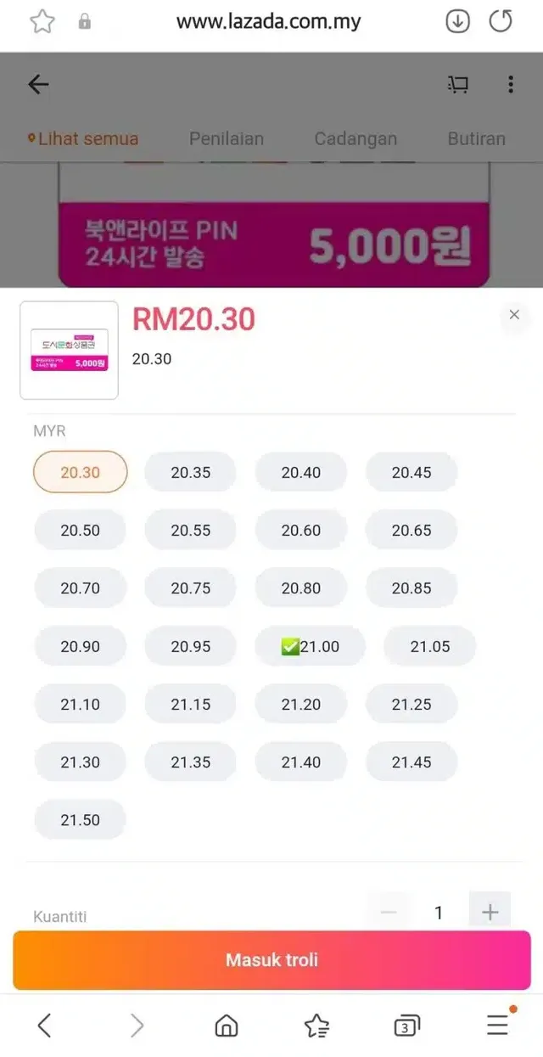Open the three-dot more options menu
Image resolution: width=543 pixels, height=1057 pixels.
510,85
